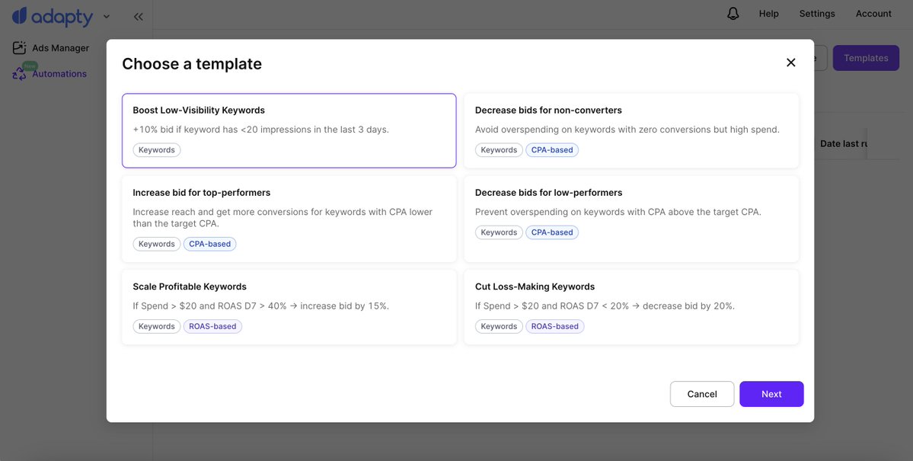Choose Increase bid for top-performers template
The height and width of the screenshot is (461, 913).
coord(289,219)
